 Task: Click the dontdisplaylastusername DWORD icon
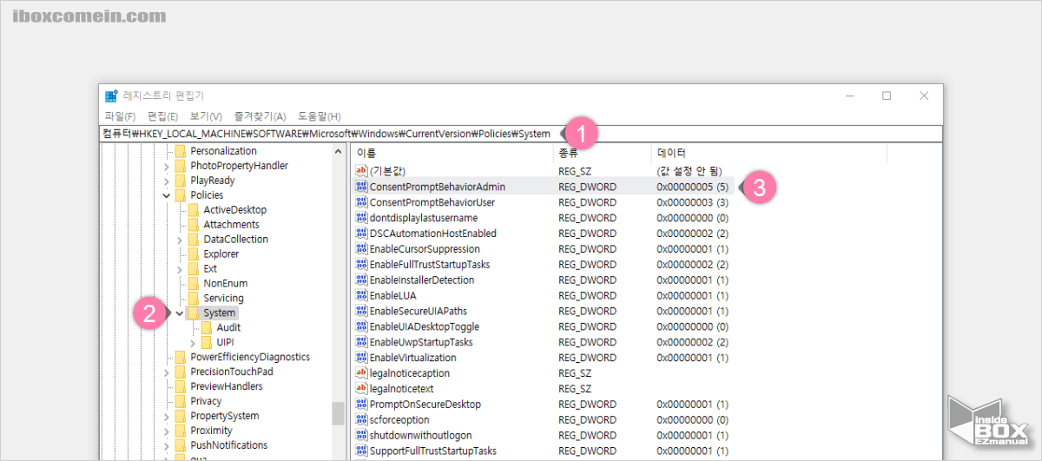coord(362,218)
